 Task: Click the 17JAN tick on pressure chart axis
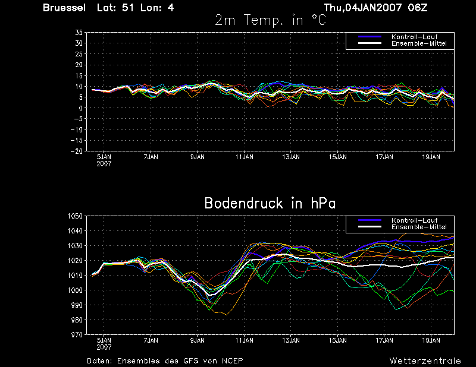pos(384,341)
